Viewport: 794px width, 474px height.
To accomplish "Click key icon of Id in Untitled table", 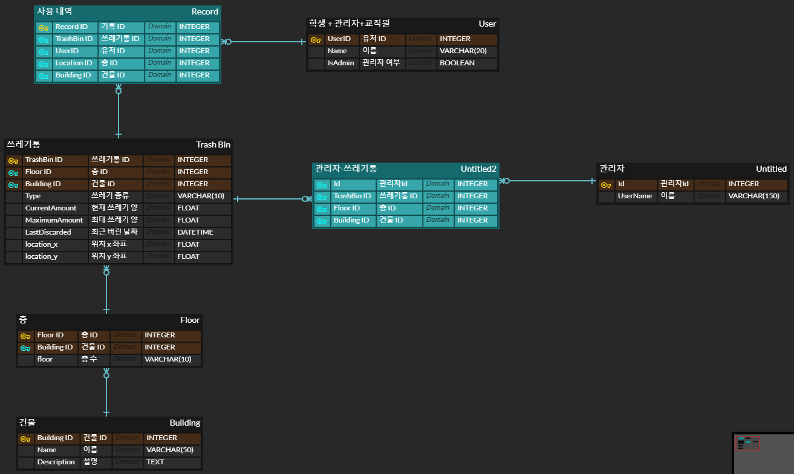I will coord(605,185).
